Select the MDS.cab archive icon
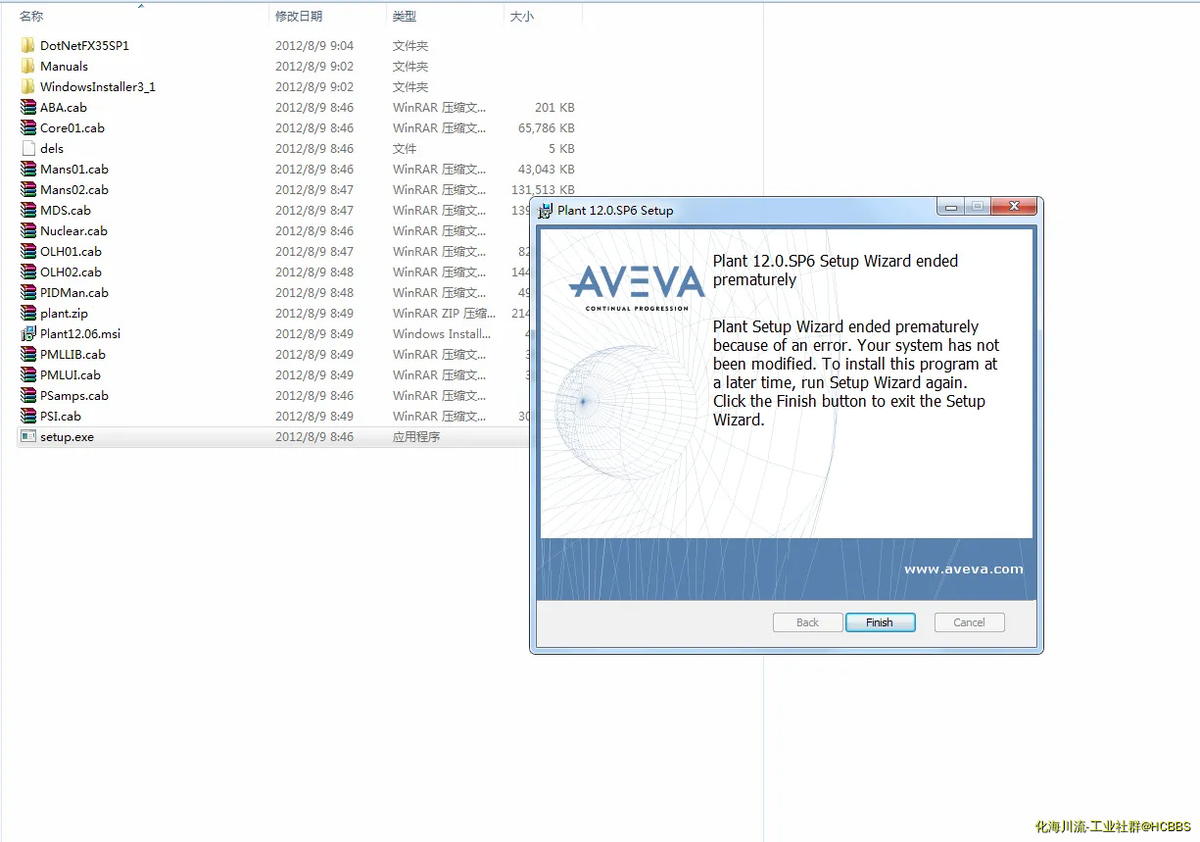This screenshot has height=842, width=1200. (27, 210)
